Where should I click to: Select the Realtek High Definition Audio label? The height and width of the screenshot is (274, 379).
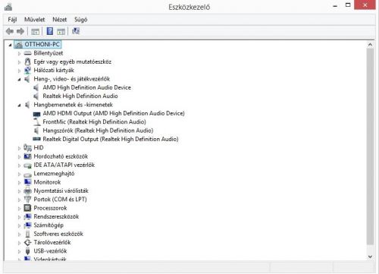pyautogui.click(x=80, y=96)
